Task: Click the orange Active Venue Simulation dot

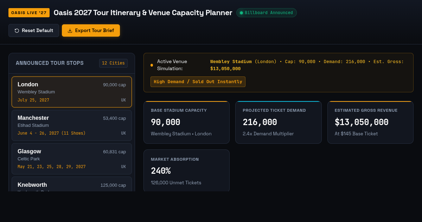Action: click(152, 65)
